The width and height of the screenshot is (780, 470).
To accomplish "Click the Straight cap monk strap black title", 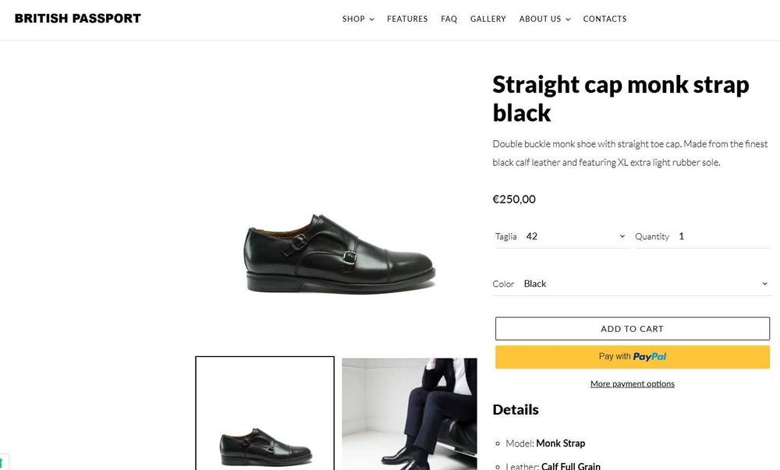I will click(620, 98).
